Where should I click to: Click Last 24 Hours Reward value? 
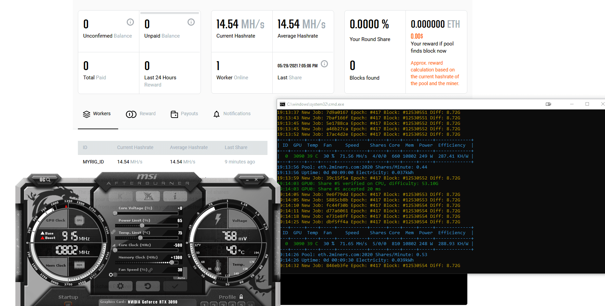(x=147, y=66)
